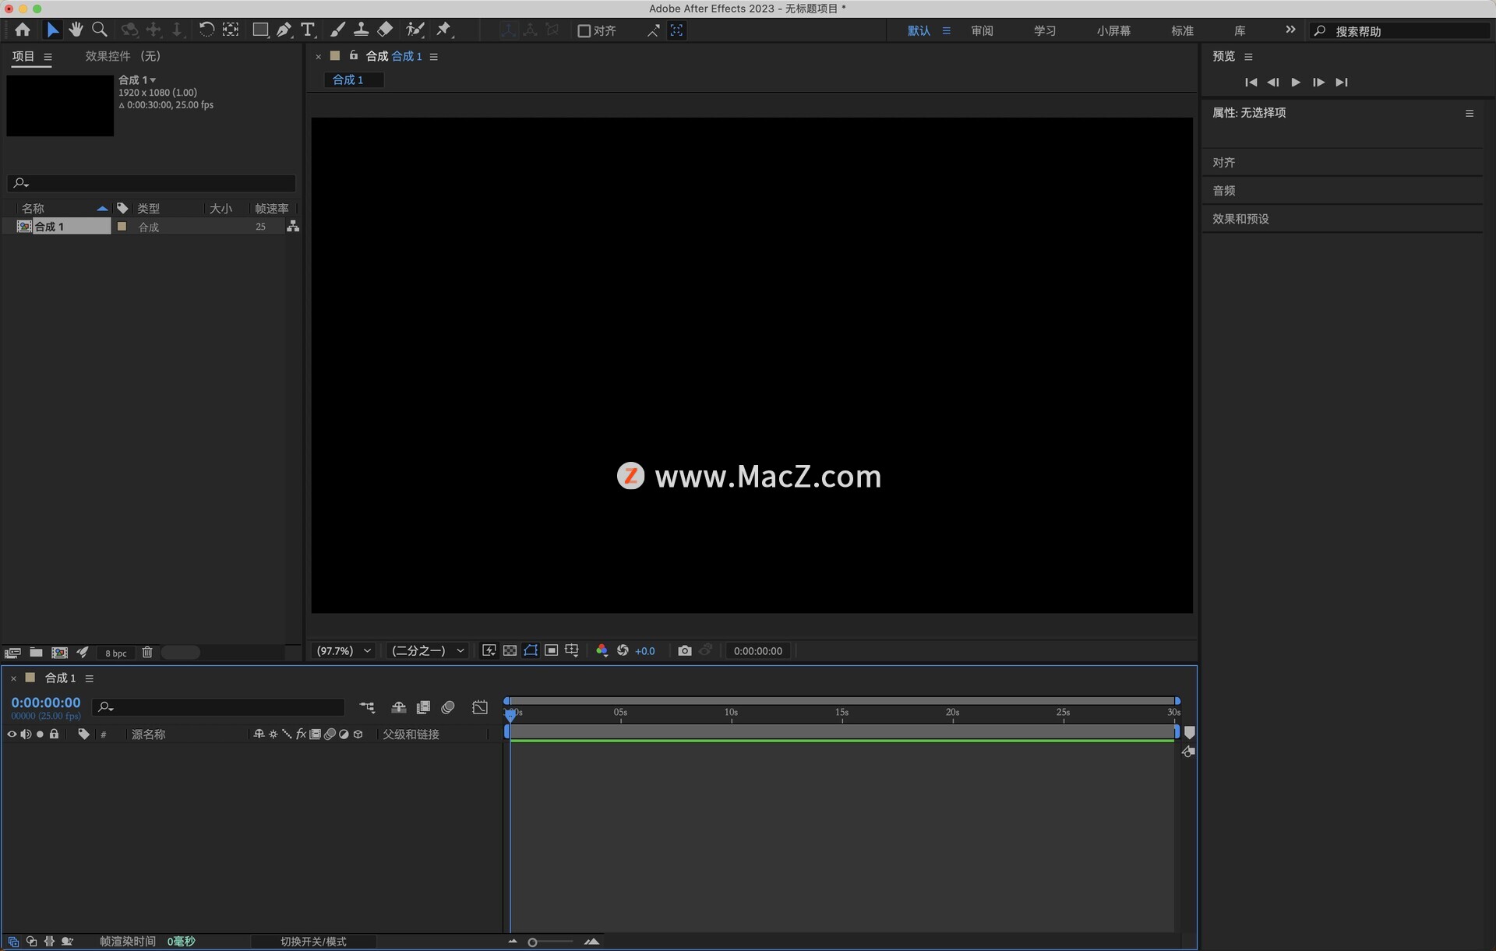This screenshot has width=1496, height=951.
Task: Open the 二分之一 resolution dropdown
Action: [x=428, y=650]
